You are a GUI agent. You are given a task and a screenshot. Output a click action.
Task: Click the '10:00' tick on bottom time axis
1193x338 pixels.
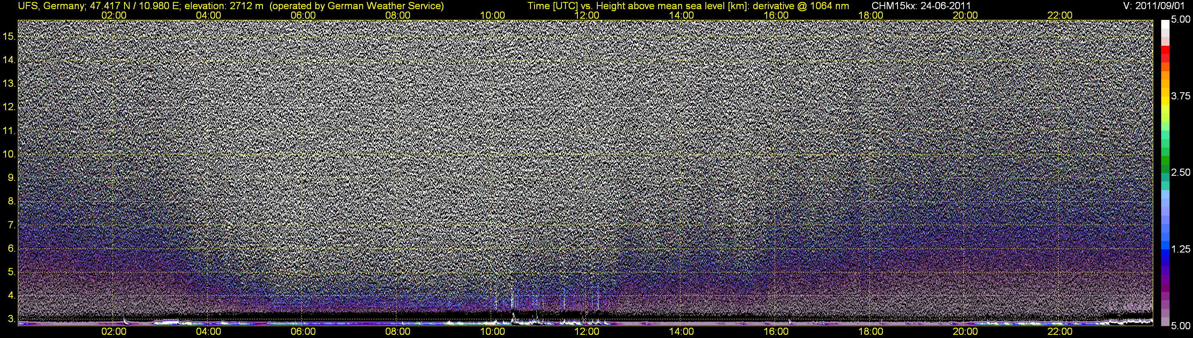point(492,332)
